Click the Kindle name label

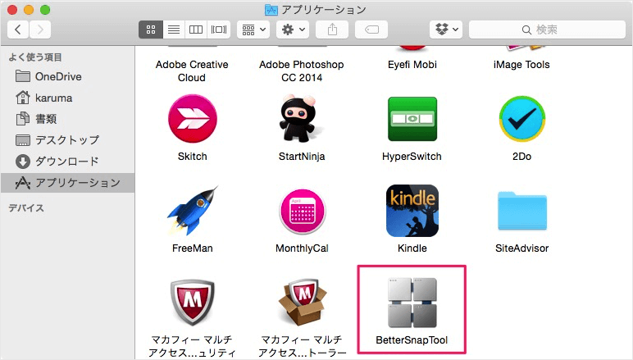[x=412, y=248]
